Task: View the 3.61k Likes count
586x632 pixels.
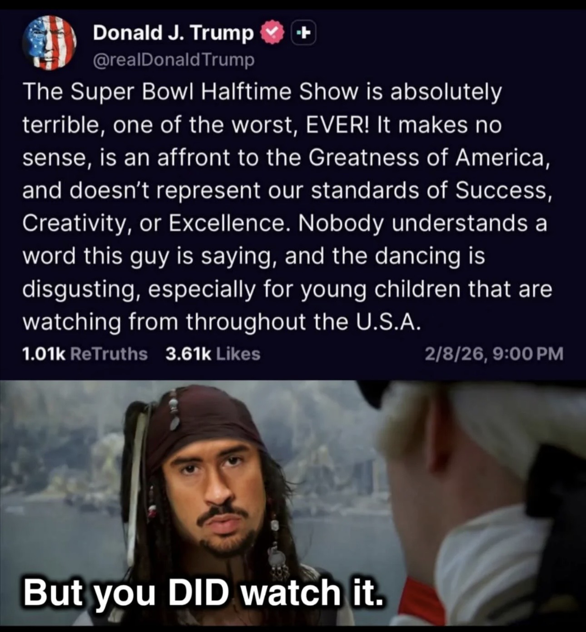Action: (213, 354)
